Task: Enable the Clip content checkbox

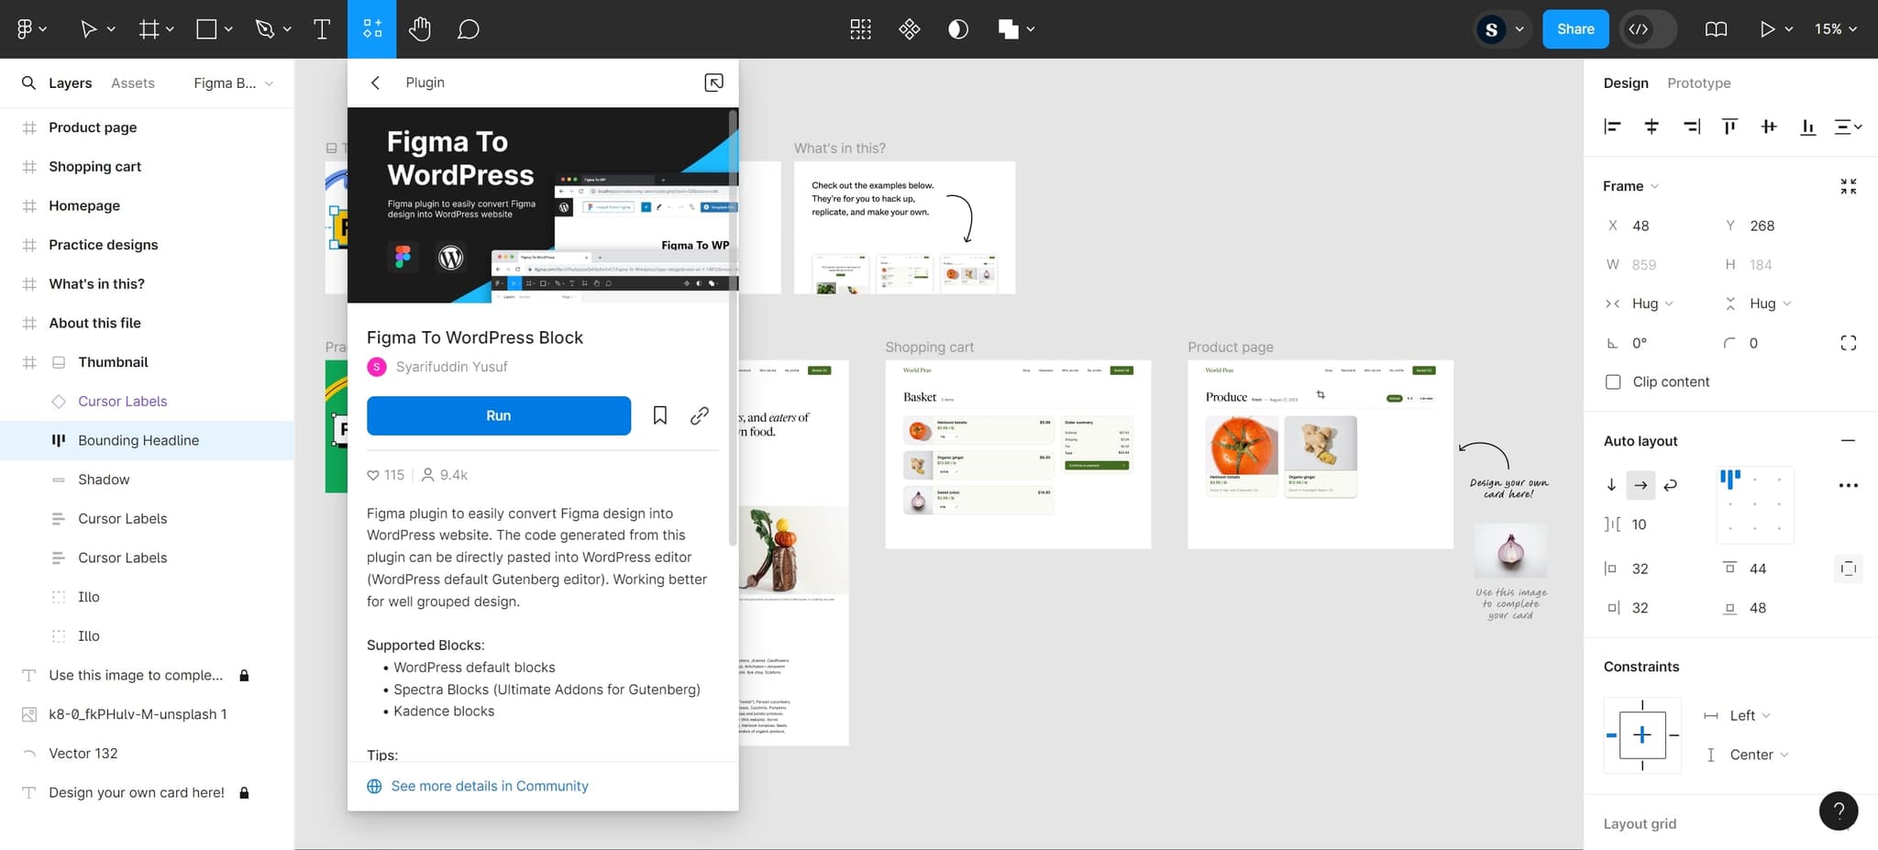Action: [x=1613, y=381]
